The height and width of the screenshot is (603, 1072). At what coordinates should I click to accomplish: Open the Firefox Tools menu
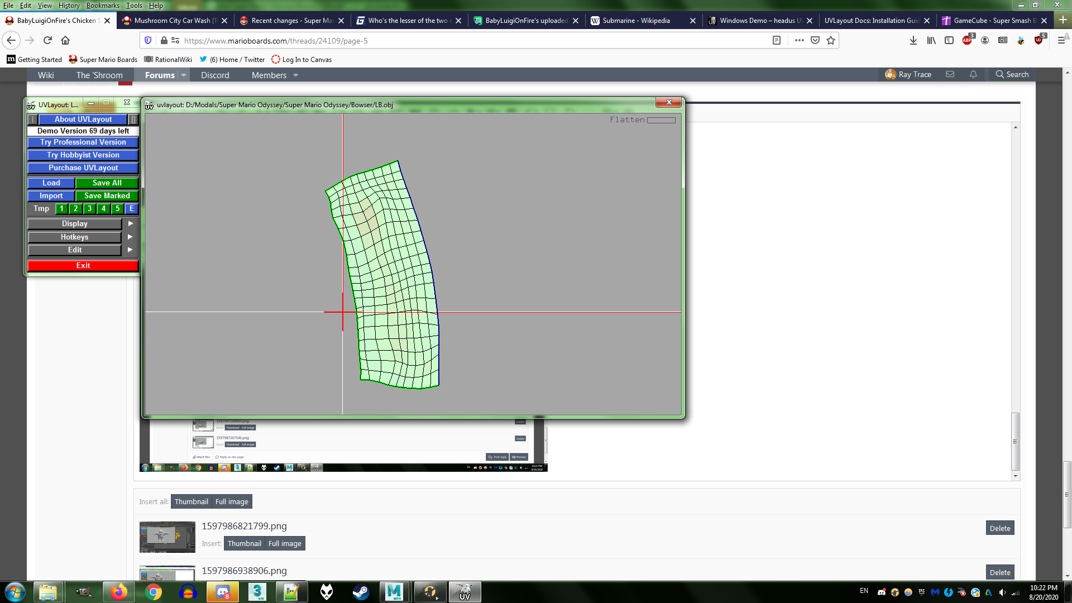click(134, 5)
